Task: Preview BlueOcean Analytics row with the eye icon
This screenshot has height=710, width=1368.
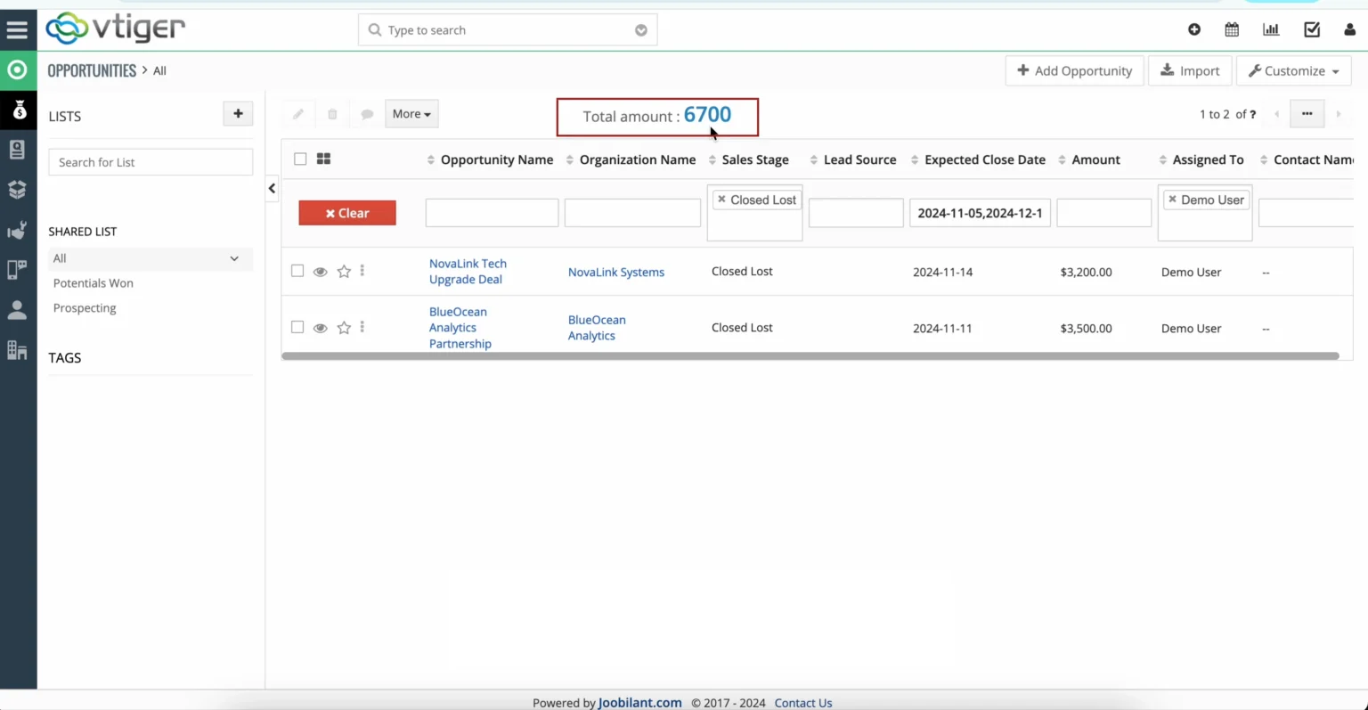Action: pyautogui.click(x=320, y=327)
